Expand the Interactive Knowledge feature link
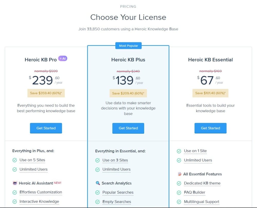The height and width of the screenshot is (208, 257). pos(39,202)
